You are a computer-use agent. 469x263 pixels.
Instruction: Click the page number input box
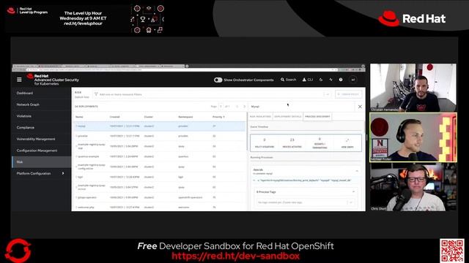coord(221,107)
